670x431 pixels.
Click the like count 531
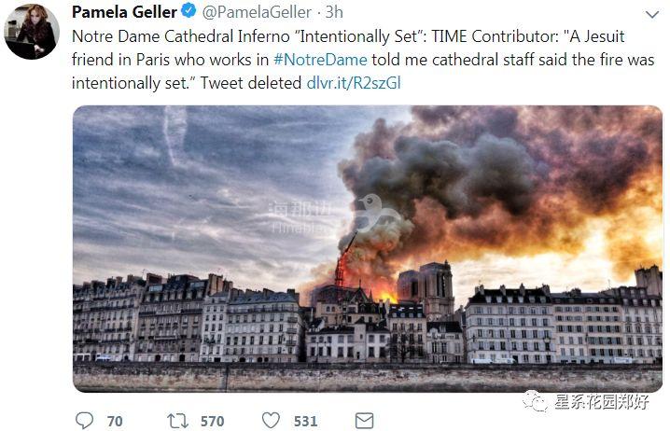[305, 421]
